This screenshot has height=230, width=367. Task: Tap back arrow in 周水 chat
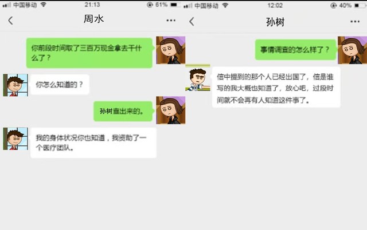tap(10, 21)
